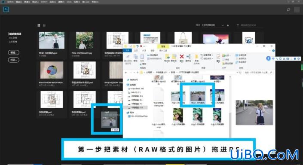The width and height of the screenshot is (303, 165).
Task: Click Invert Selection in Explorer ribbon
Action: (x=241, y=62)
